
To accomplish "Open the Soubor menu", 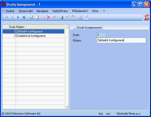I will pos(10,11).
